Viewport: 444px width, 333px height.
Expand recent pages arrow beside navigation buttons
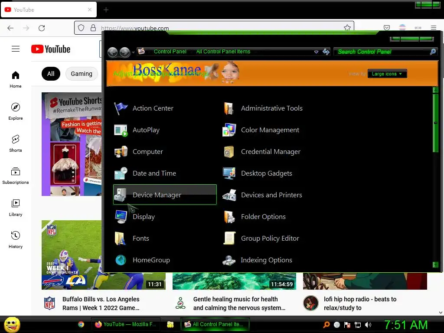(x=133, y=52)
